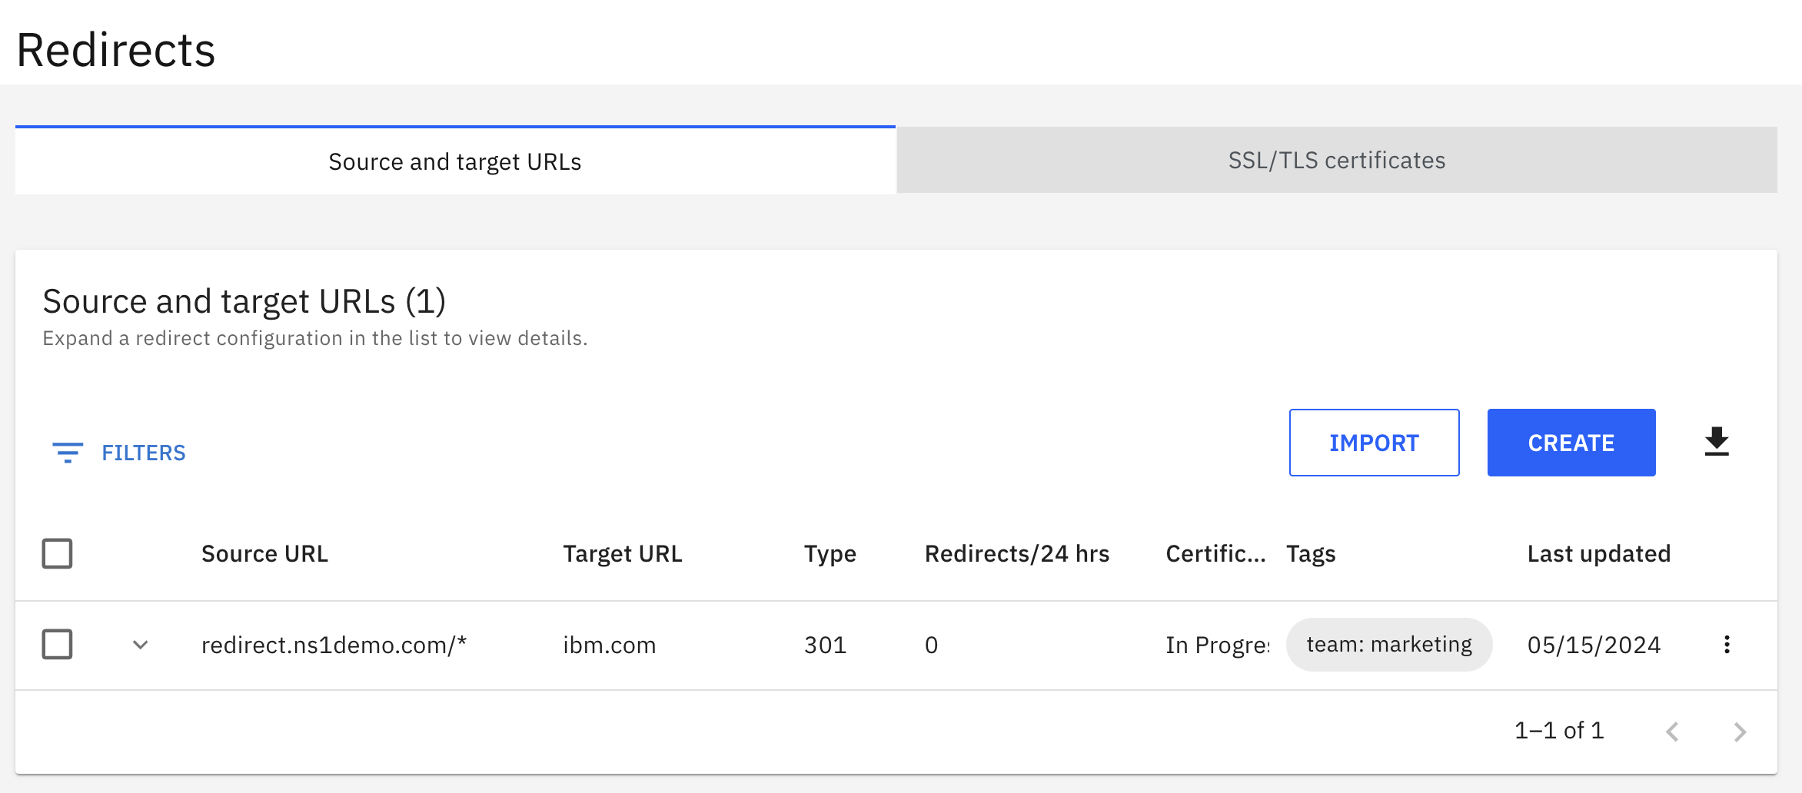Go to previous page arrow
The image size is (1802, 793).
[x=1672, y=732]
